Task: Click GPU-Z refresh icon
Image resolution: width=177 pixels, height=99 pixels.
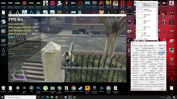Action: (162, 45)
